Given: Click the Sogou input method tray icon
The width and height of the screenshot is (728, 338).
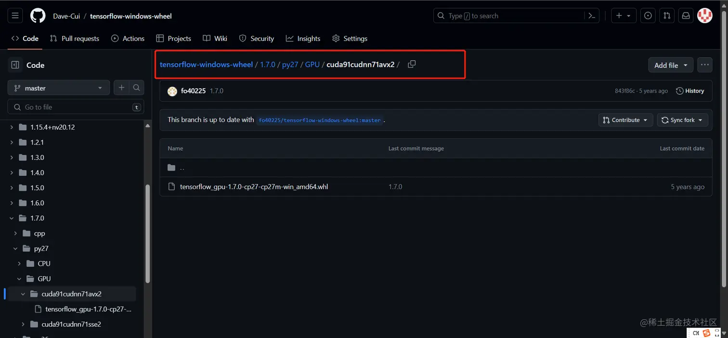Looking at the screenshot, I should 707,333.
